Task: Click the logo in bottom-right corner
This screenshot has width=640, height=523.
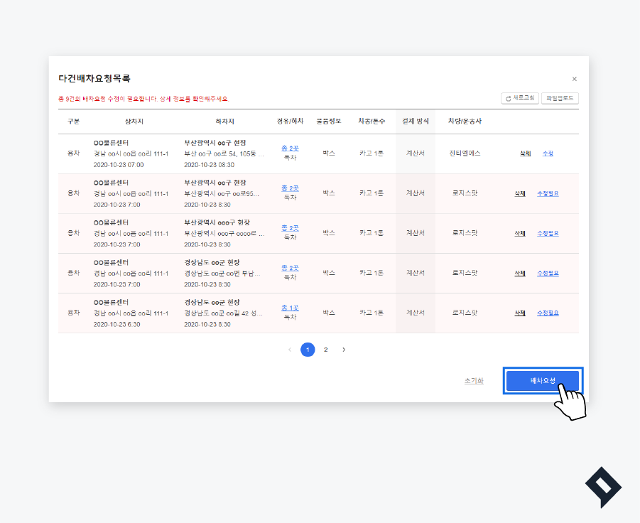Action: coord(603,487)
